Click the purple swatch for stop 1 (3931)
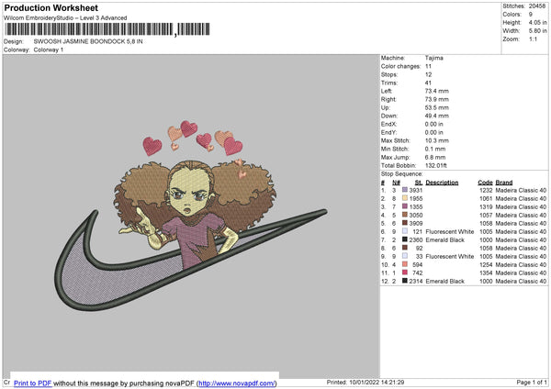Screen dimensions: 551x389 pos(405,190)
